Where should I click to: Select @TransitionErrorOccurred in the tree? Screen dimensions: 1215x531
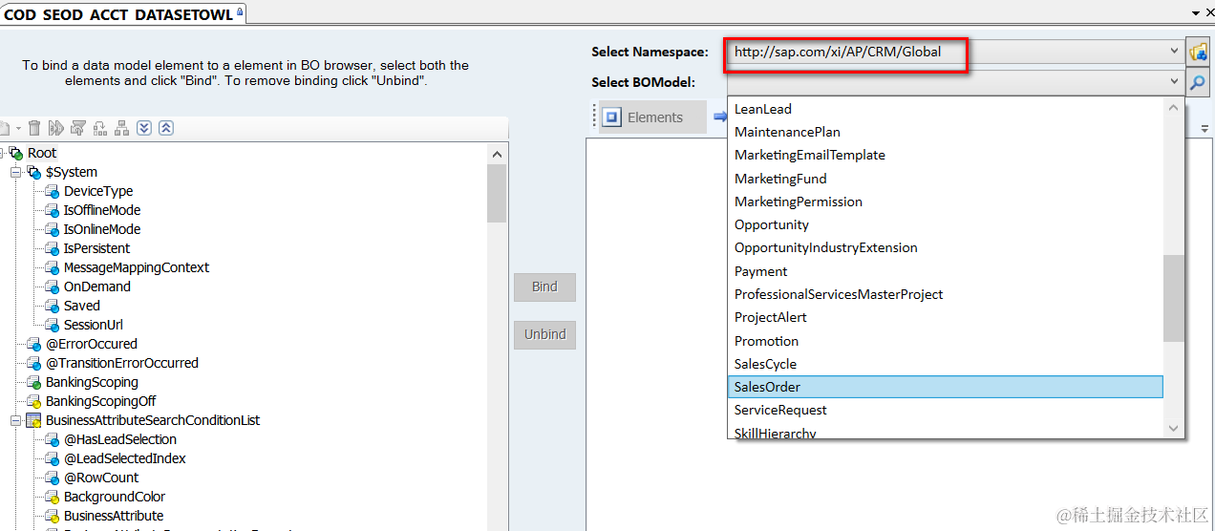122,363
